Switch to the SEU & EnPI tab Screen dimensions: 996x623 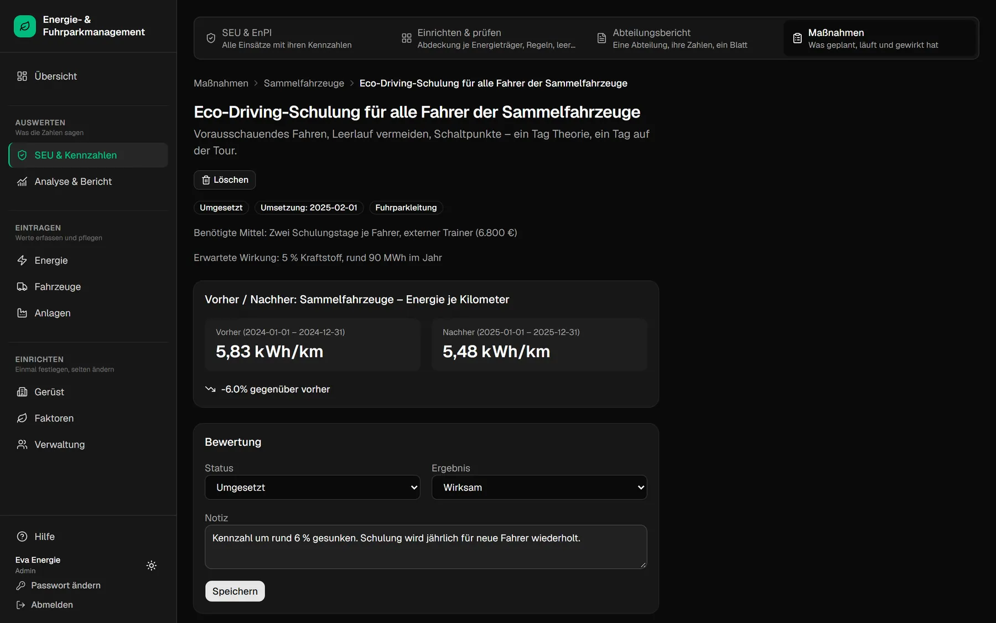click(x=294, y=38)
